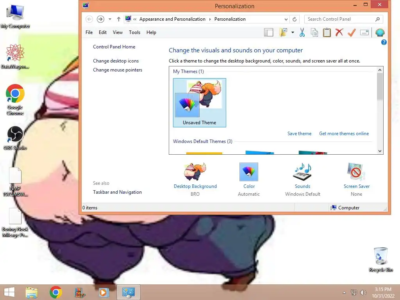Open the Help menu

point(151,32)
